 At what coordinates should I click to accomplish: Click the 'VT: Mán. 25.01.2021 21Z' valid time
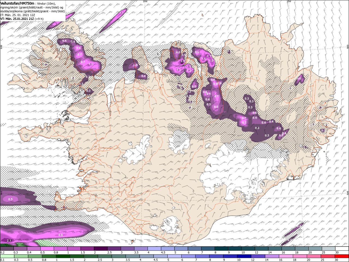[17, 19]
